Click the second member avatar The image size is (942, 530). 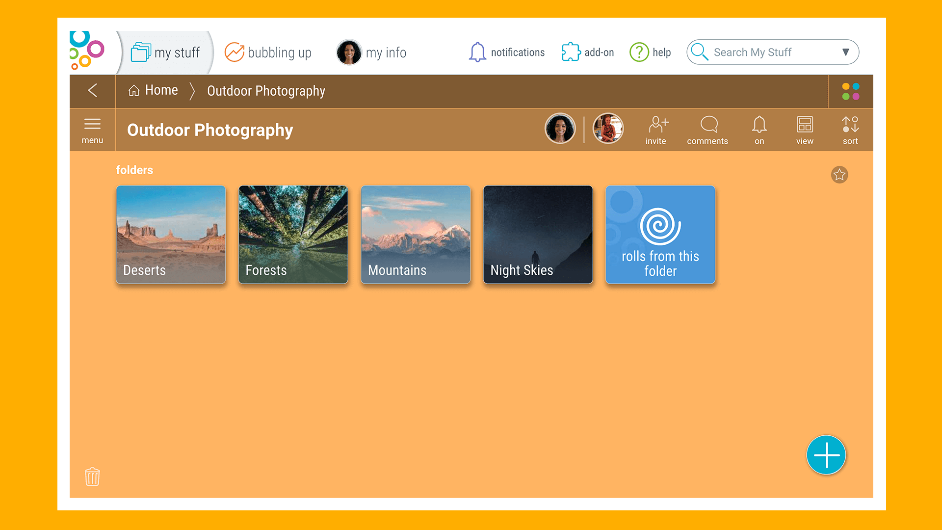pyautogui.click(x=608, y=129)
